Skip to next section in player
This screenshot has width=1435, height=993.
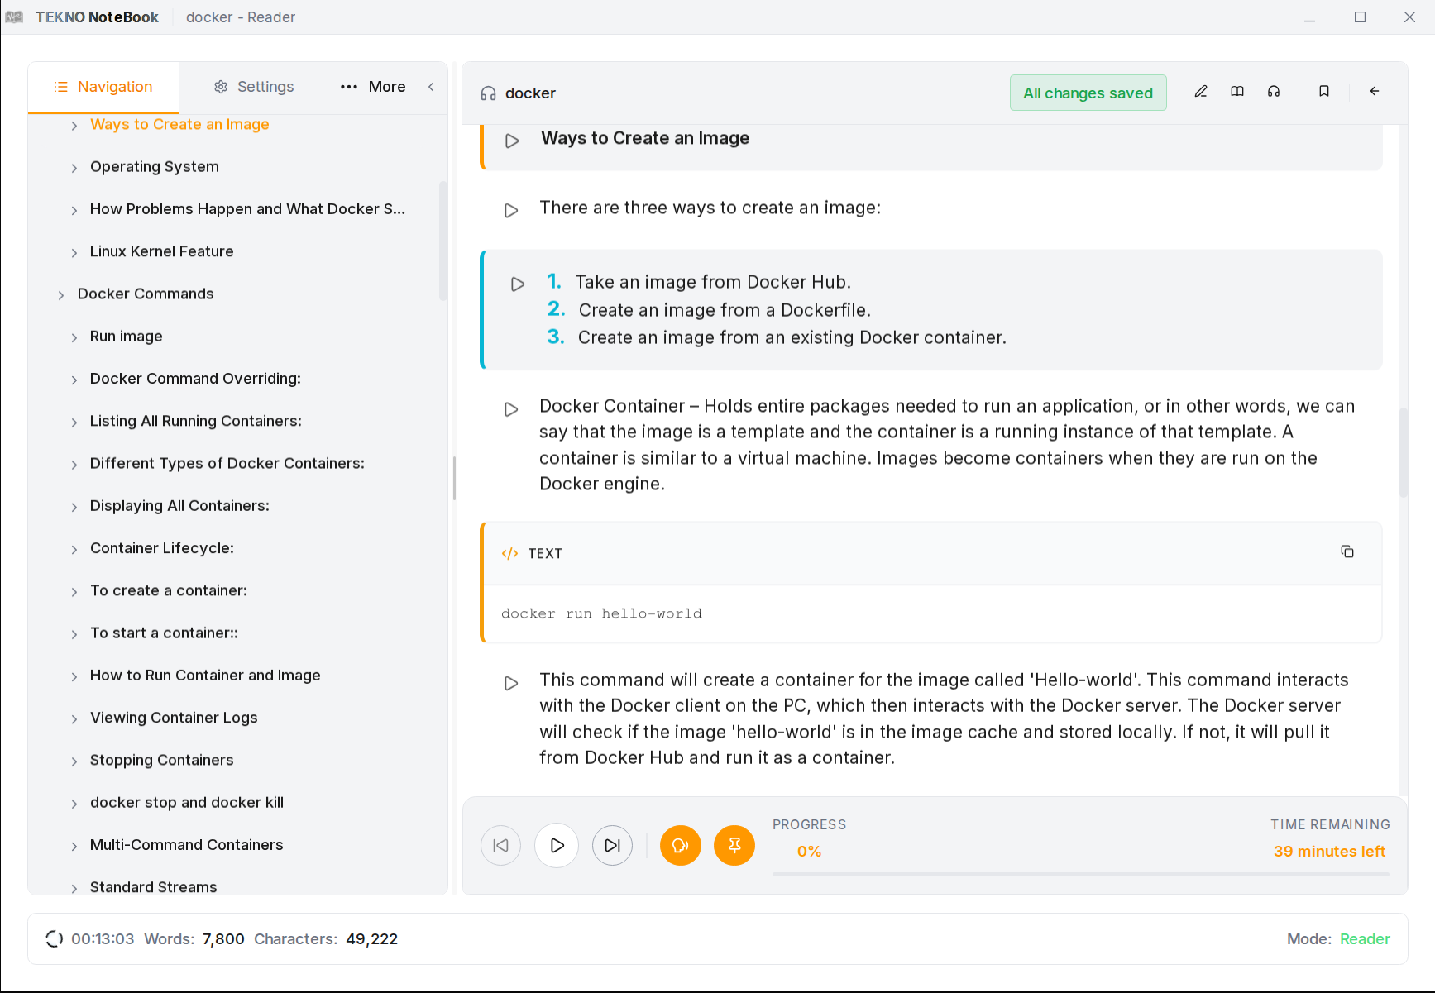pyautogui.click(x=612, y=846)
